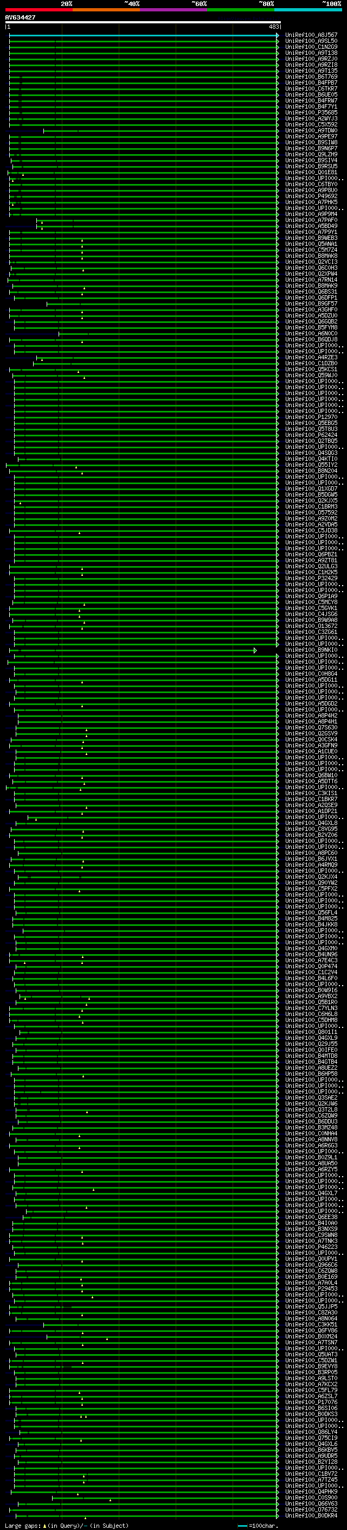Select hit label UniRef100_B4FP87
Screen dimensions: 347x1530
point(311,82)
